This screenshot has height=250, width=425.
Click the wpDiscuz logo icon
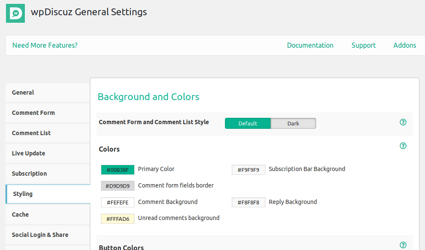(16, 13)
